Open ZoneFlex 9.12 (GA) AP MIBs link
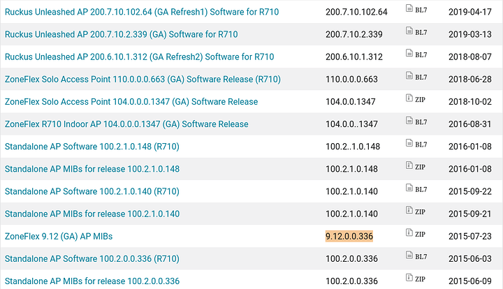The width and height of the screenshot is (503, 289). pyautogui.click(x=59, y=236)
